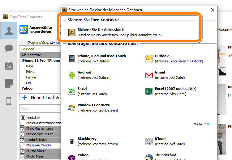
Task: Select the Melanie Mundle contact row
Action: click(x=40, y=146)
